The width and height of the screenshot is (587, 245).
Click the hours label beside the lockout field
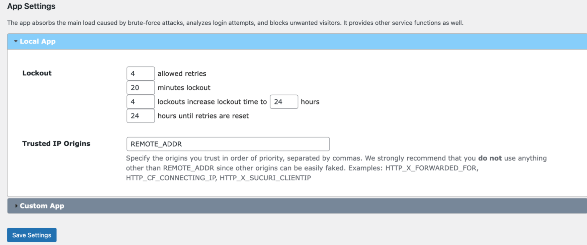pyautogui.click(x=310, y=102)
